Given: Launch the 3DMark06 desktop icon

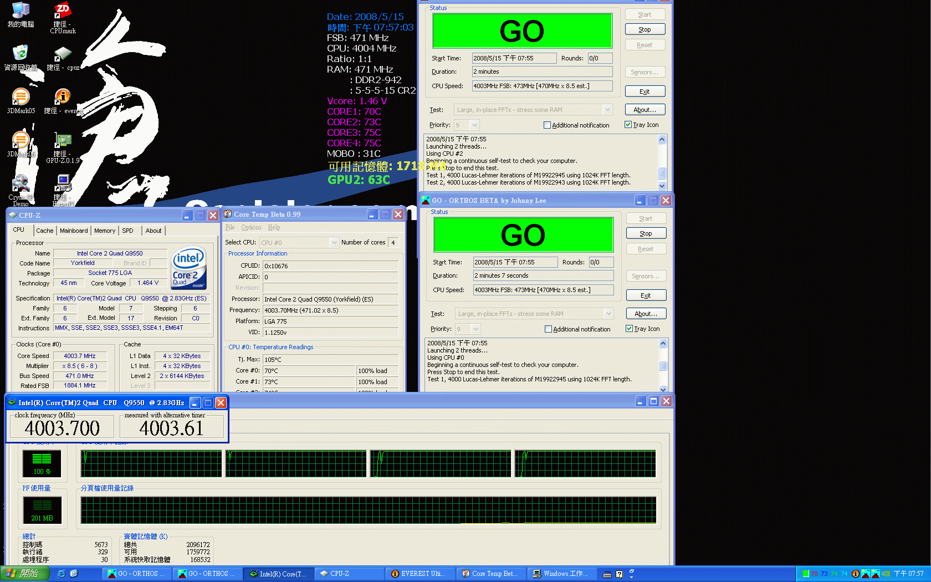Looking at the screenshot, I should click(x=21, y=145).
